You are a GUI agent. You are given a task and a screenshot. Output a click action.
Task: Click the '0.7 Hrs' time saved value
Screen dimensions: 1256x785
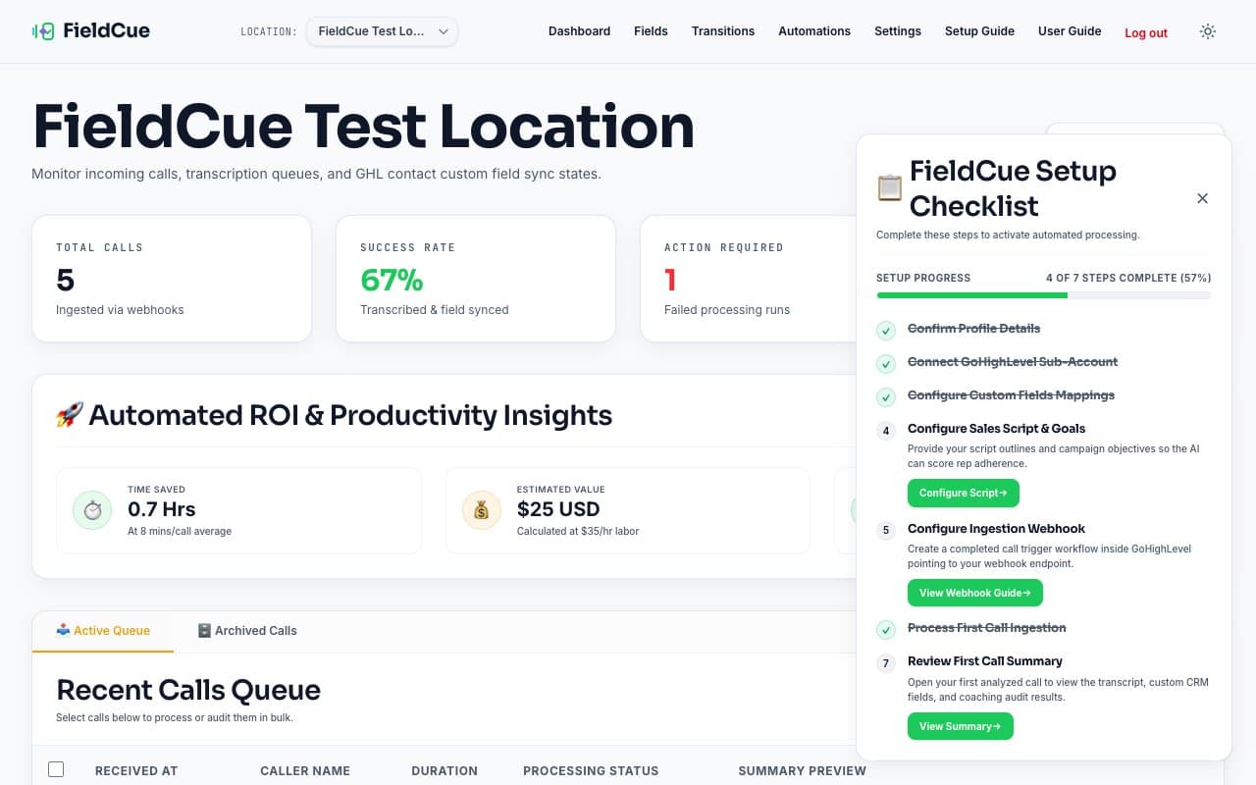pos(162,509)
